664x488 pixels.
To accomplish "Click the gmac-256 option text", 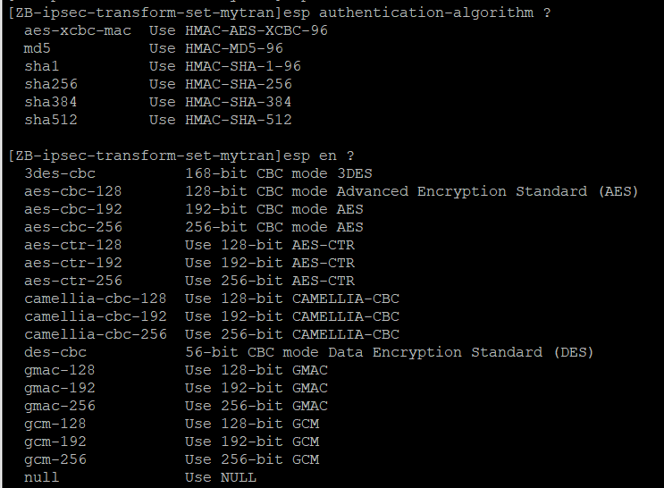I will coord(60,406).
